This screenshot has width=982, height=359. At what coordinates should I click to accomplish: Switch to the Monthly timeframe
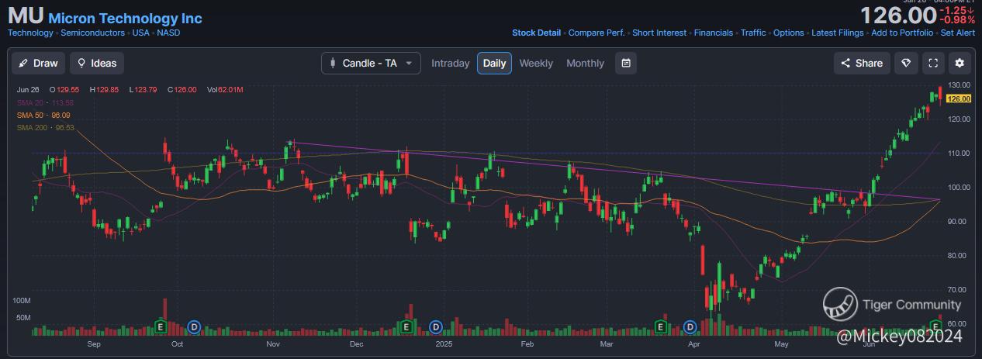pyautogui.click(x=585, y=64)
